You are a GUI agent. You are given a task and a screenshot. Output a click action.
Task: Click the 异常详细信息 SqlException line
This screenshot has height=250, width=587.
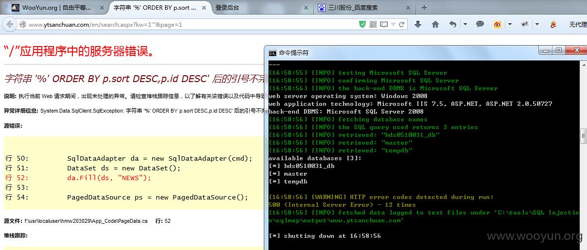point(135,111)
